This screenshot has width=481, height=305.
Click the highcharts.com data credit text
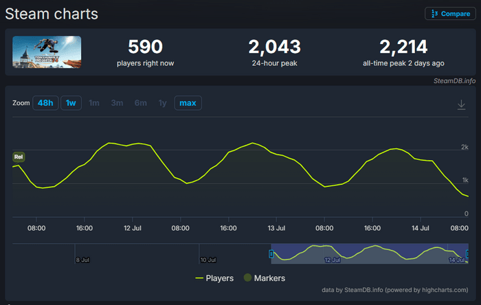point(395,290)
